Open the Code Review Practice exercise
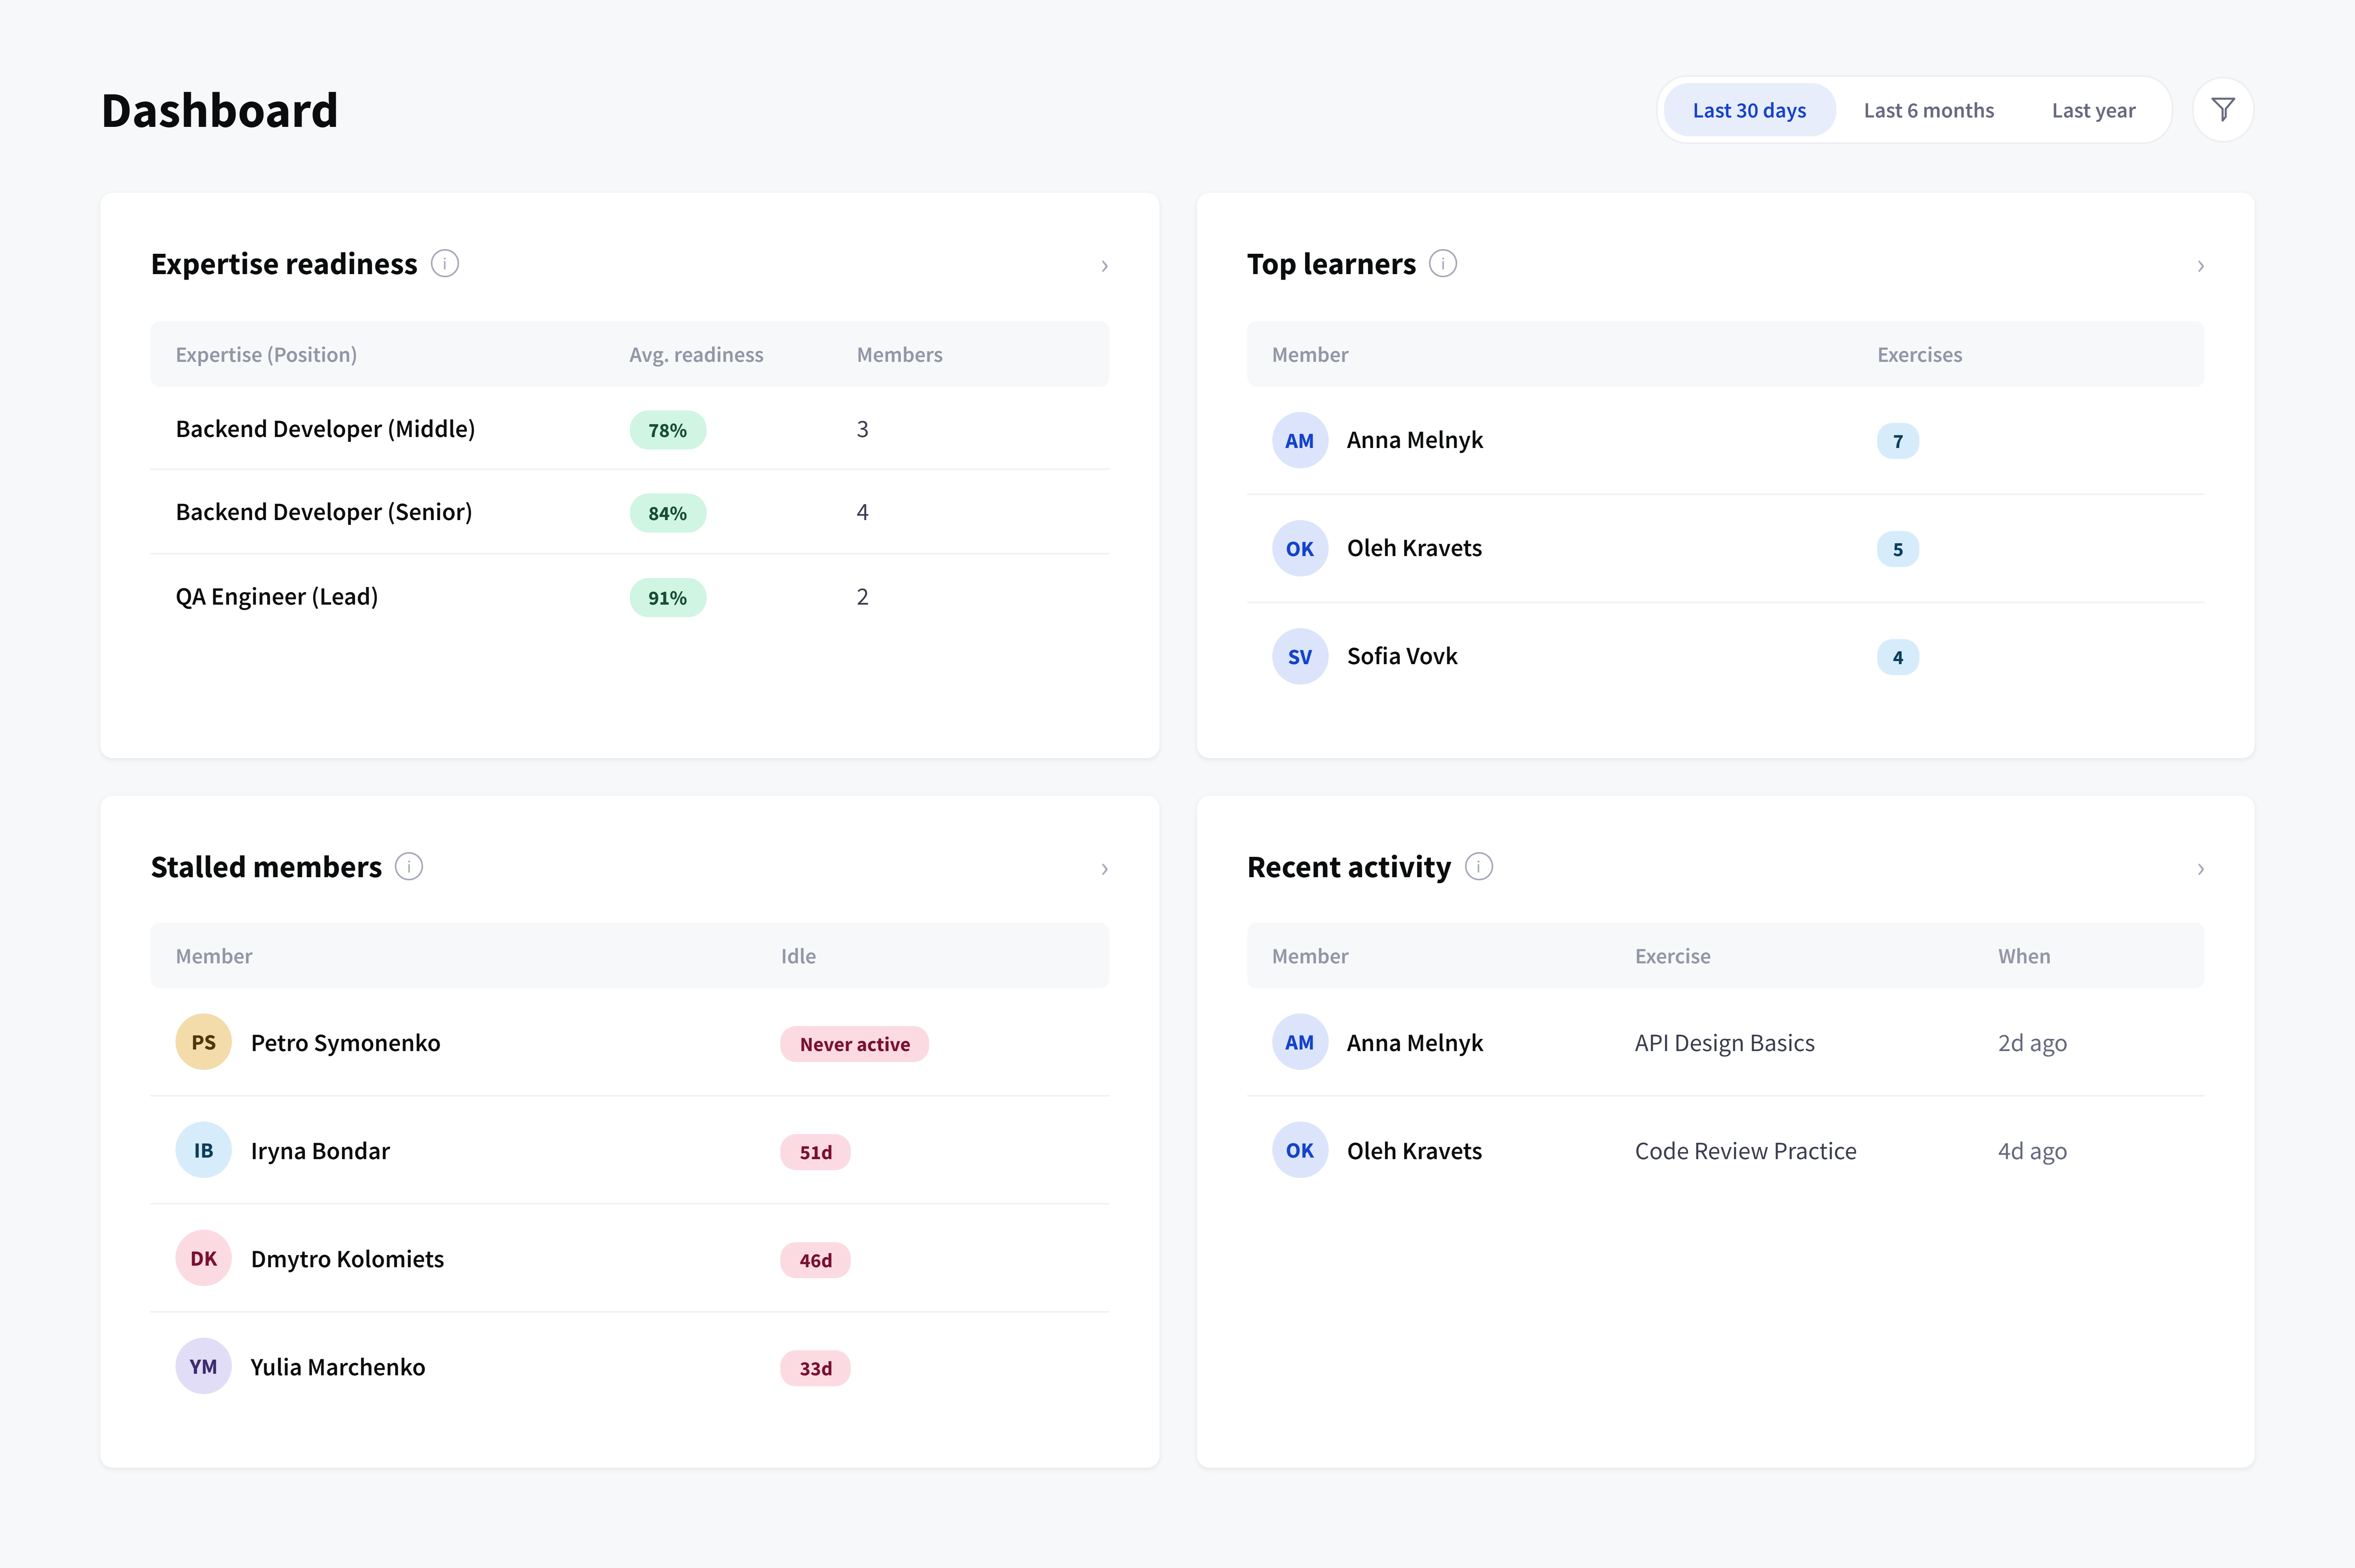Viewport: 2355px width, 1568px height. point(1745,1151)
